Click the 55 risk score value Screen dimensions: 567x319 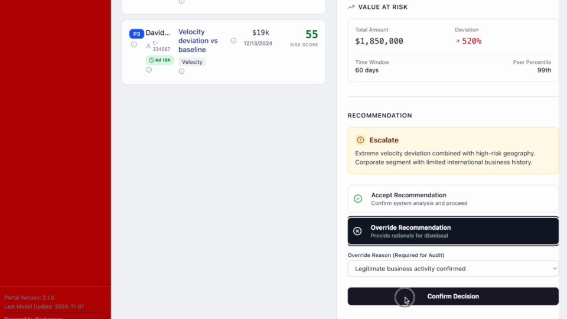311,35
